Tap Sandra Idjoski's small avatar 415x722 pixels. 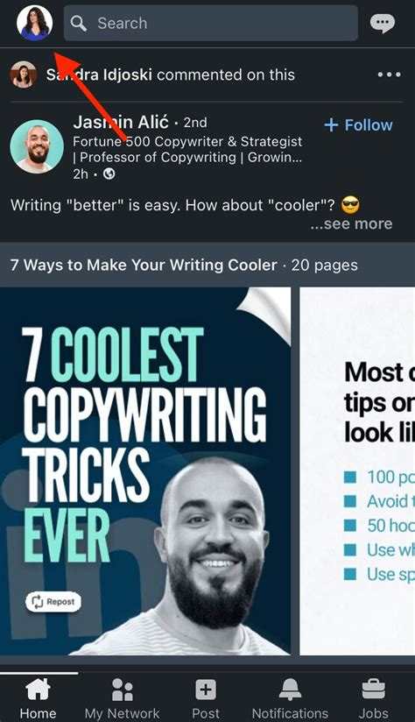(x=24, y=74)
